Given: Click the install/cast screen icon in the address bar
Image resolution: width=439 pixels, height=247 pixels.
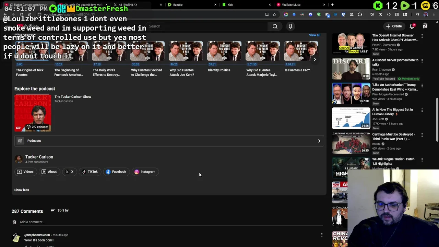Looking at the screenshot, I should pyautogui.click(x=267, y=14).
